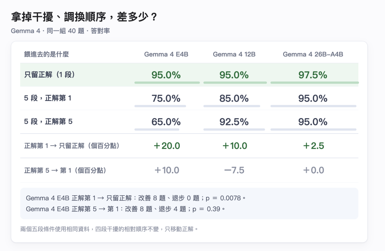Click subtitle Gemma 4 · 同一組 40 題 · 答對率
Image resolution: width=385 pixels, height=251 pixels.
[60, 31]
